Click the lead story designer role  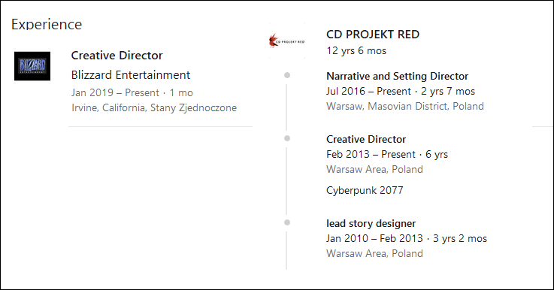[x=371, y=223]
